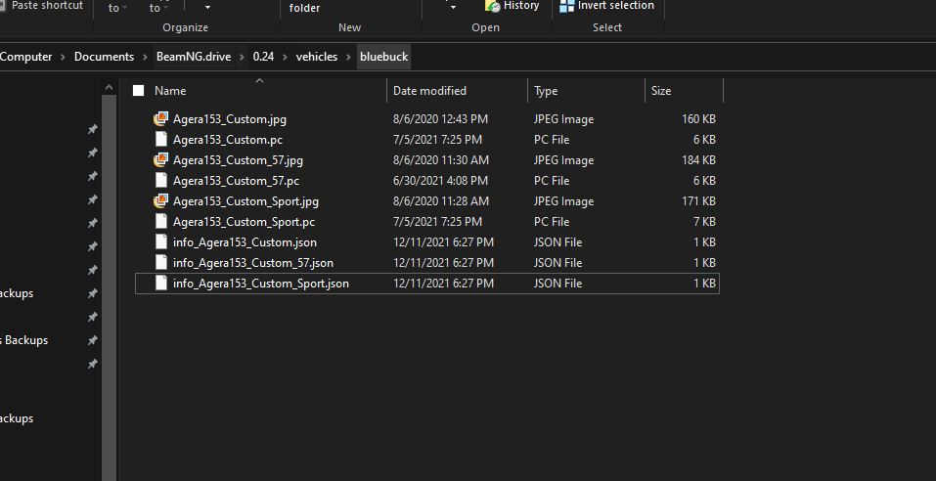Click the date '8/6/2020 12:43 PM'
The image size is (936, 481).
tap(440, 118)
